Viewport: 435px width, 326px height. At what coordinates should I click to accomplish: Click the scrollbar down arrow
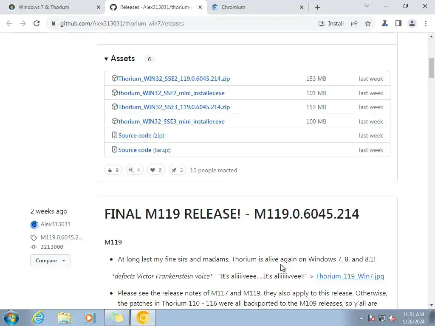[x=432, y=306]
